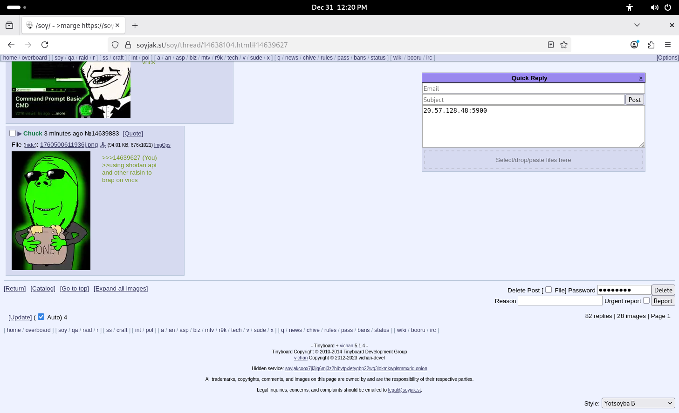Focus the delete Password field
Screen dimensions: 679x413
click(624, 290)
